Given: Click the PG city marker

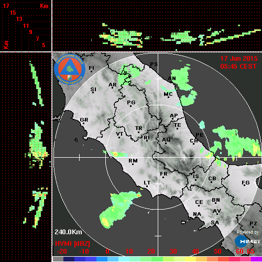Looking at the screenshot, I should 130,106.
